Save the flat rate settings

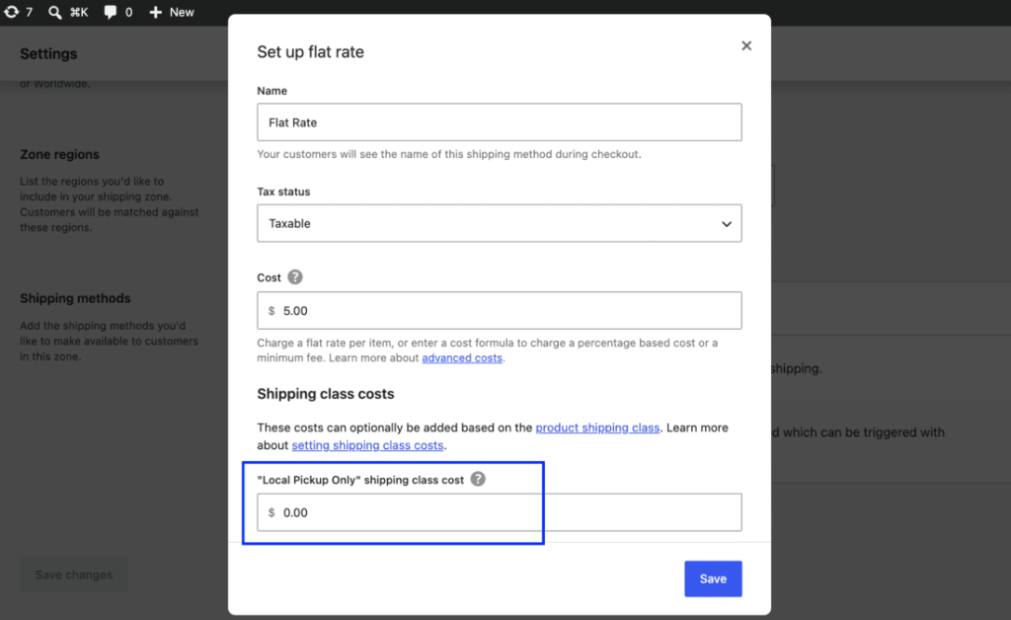[713, 579]
